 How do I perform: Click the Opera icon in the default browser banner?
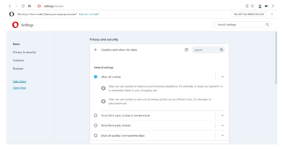[x=12, y=14]
